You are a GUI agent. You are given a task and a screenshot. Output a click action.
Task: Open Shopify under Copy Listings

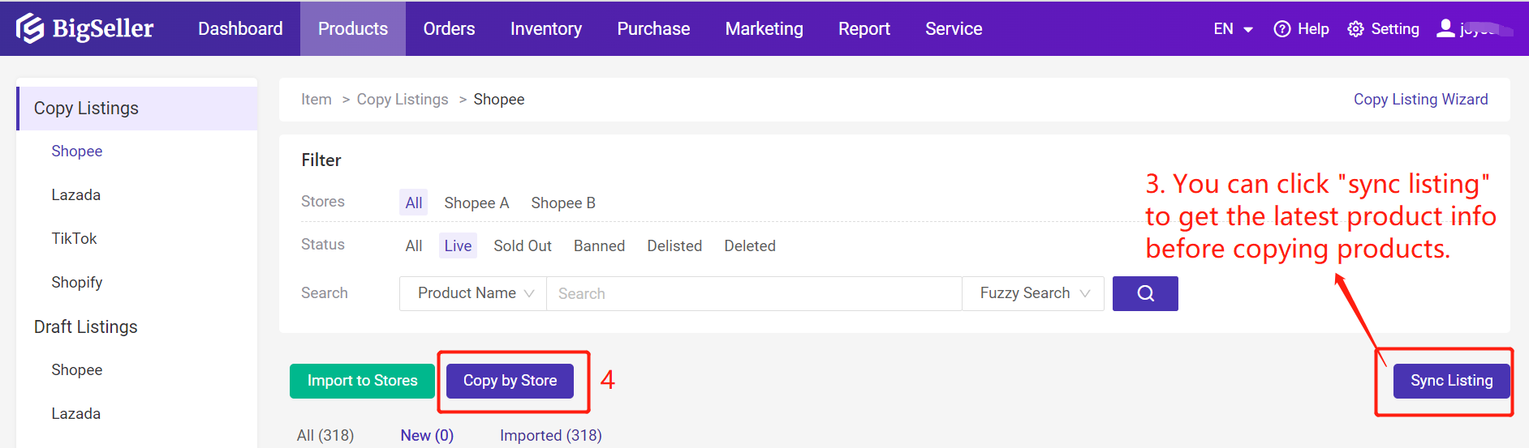[x=77, y=283]
